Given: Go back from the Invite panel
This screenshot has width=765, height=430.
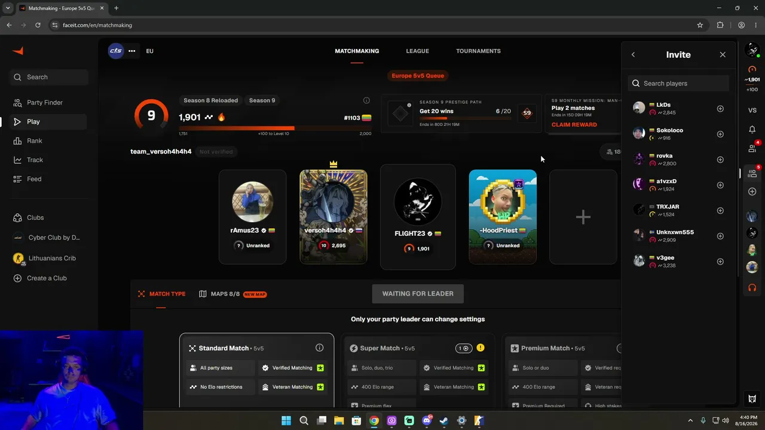Looking at the screenshot, I should pyautogui.click(x=634, y=55).
